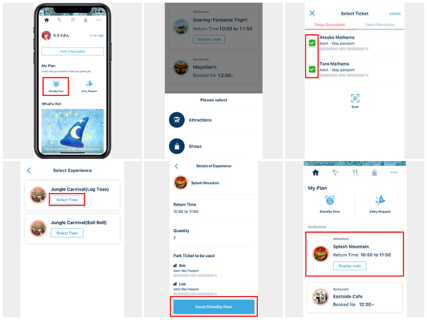Image resolution: width=427 pixels, height=320 pixels.
Task: Switch to Tokyo DisneySea tab
Action: pyautogui.click(x=379, y=25)
